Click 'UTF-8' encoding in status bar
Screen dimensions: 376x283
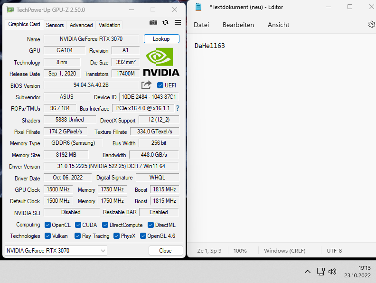click(x=334, y=251)
